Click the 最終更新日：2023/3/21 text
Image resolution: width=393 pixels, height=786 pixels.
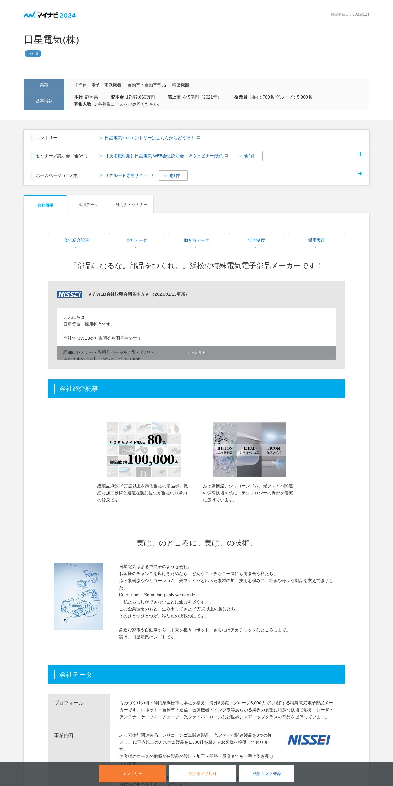[350, 14]
